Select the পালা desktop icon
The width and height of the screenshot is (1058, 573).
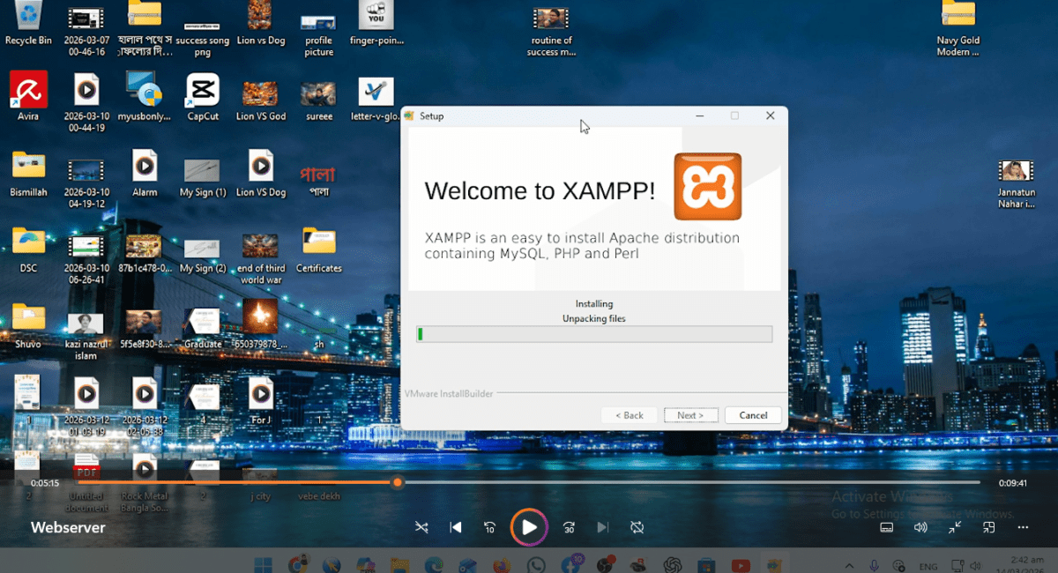(x=318, y=180)
